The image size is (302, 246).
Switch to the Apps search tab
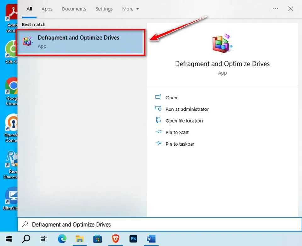(x=47, y=9)
